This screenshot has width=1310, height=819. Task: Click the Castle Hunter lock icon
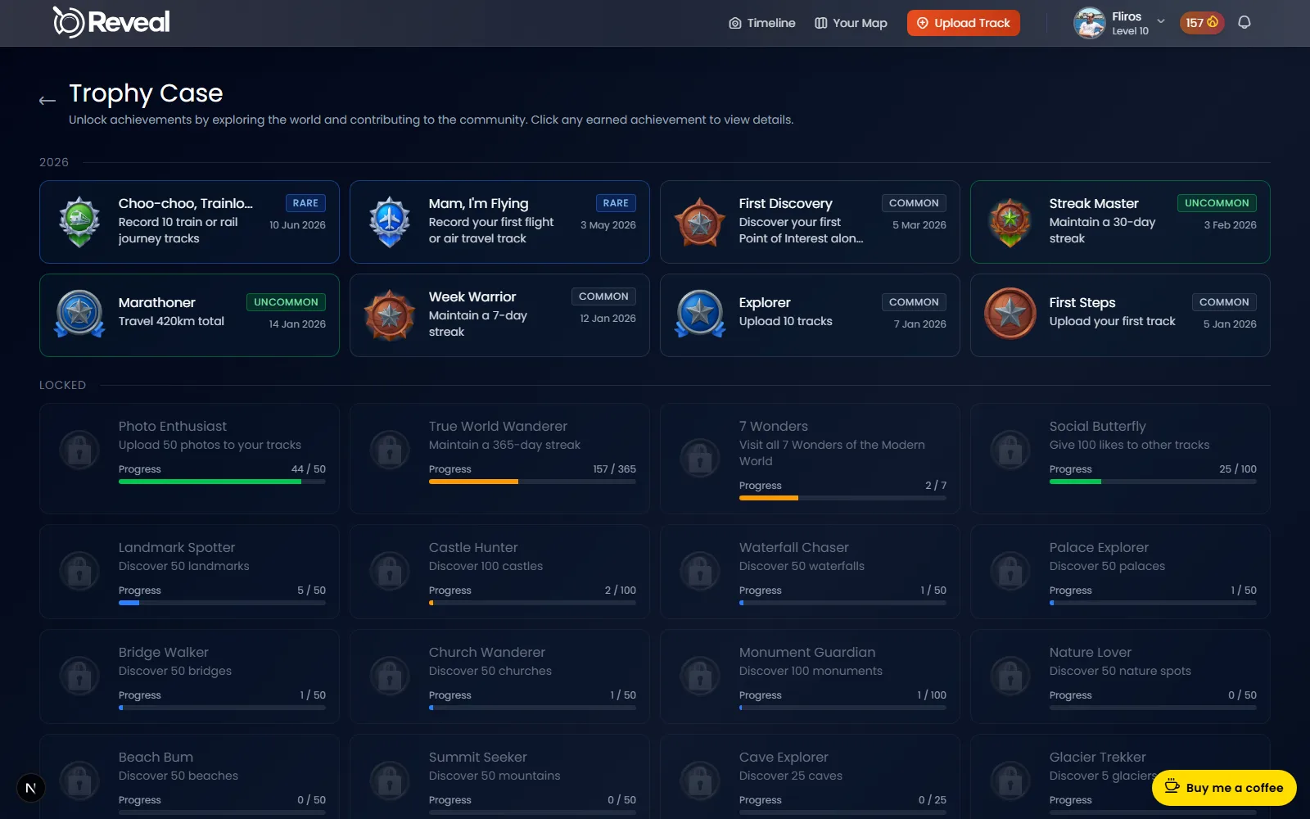(390, 571)
